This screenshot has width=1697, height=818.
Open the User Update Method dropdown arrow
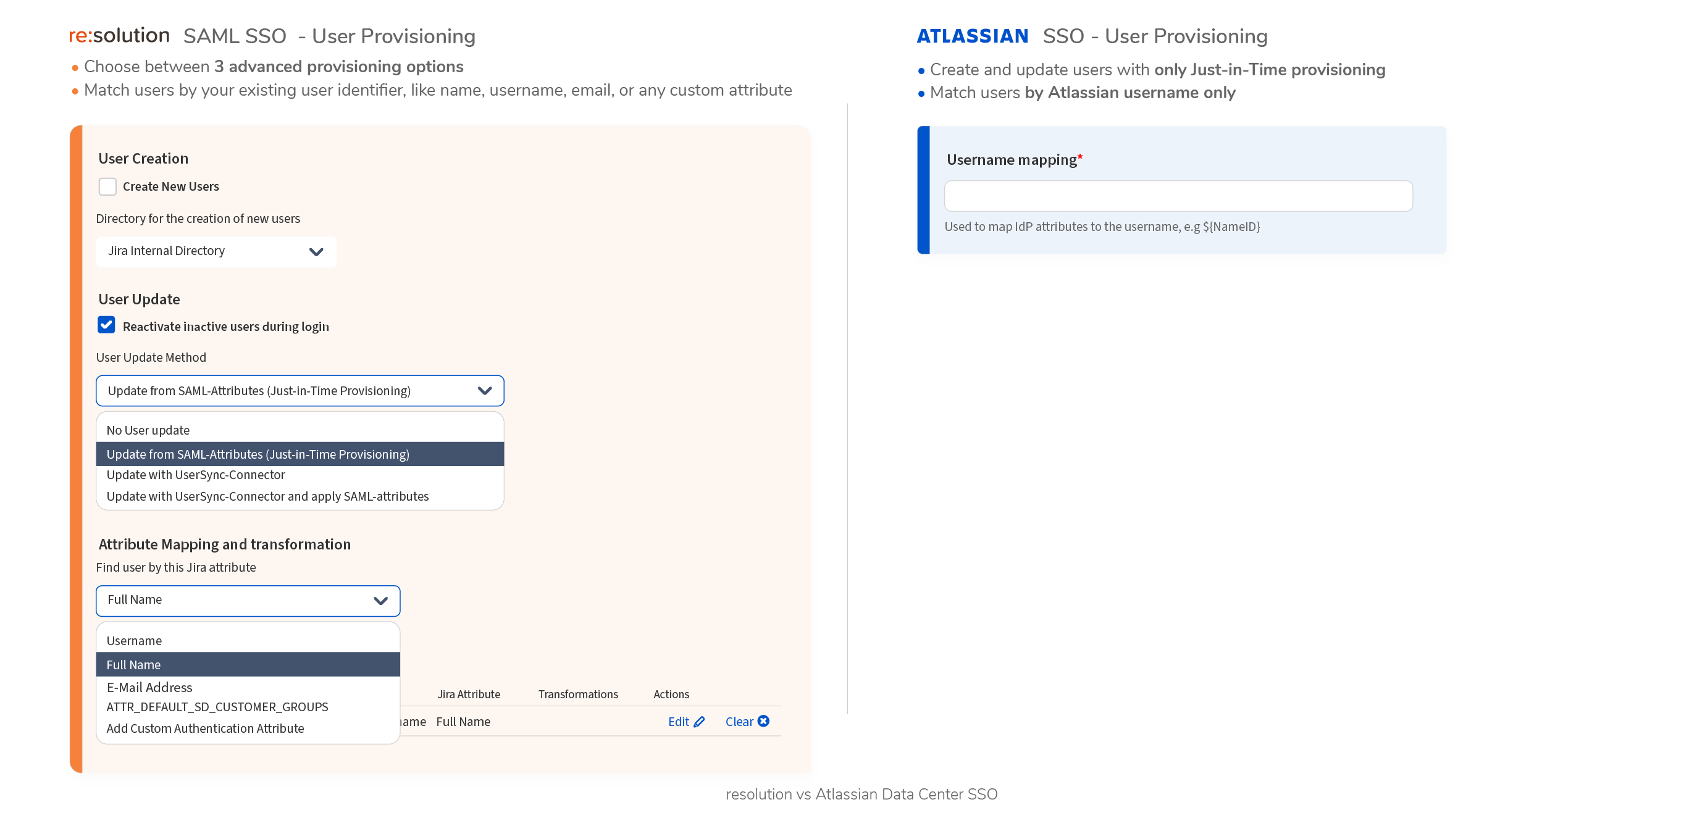[x=485, y=391]
